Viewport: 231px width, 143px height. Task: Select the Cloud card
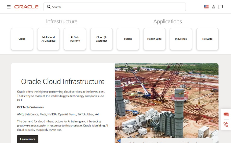(22, 39)
